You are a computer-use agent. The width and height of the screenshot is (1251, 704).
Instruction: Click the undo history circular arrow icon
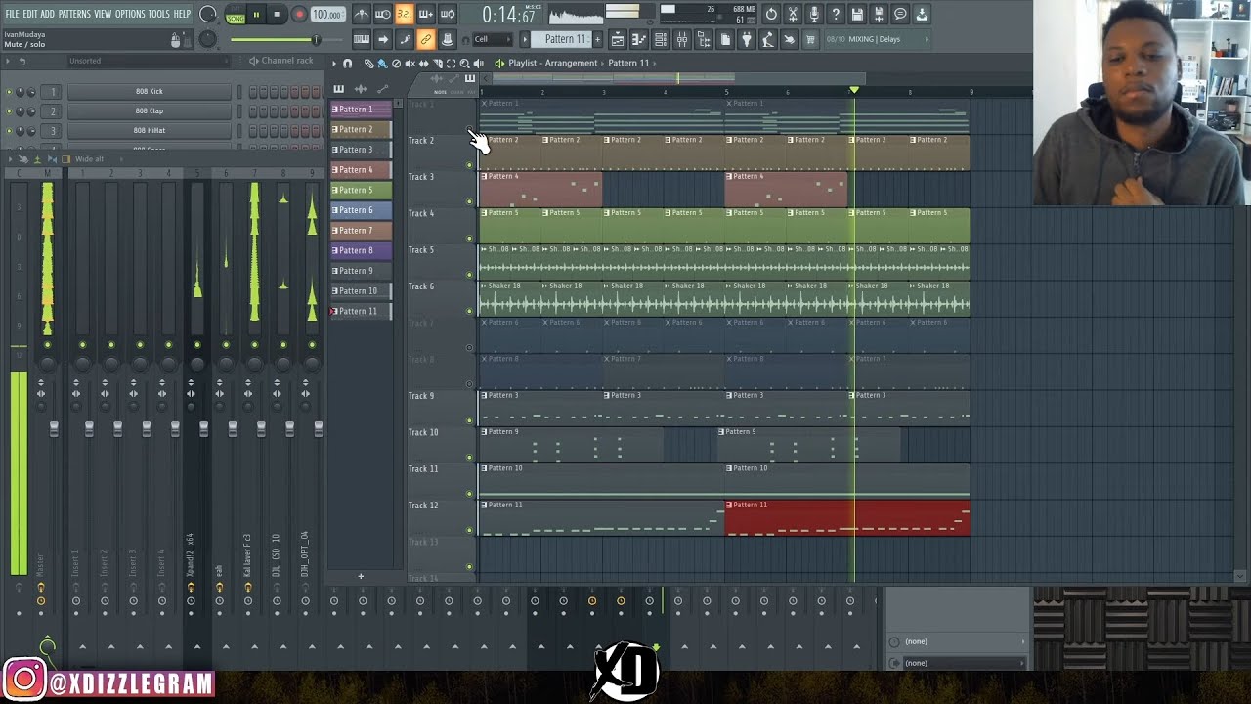click(x=771, y=15)
